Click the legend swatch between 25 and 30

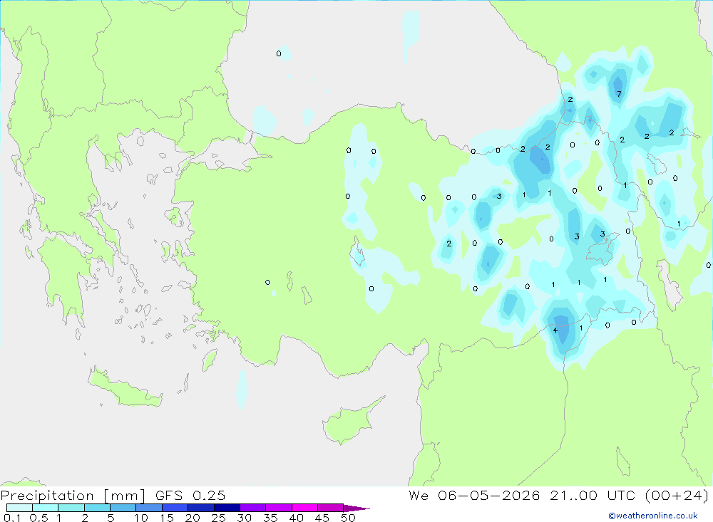point(227,508)
